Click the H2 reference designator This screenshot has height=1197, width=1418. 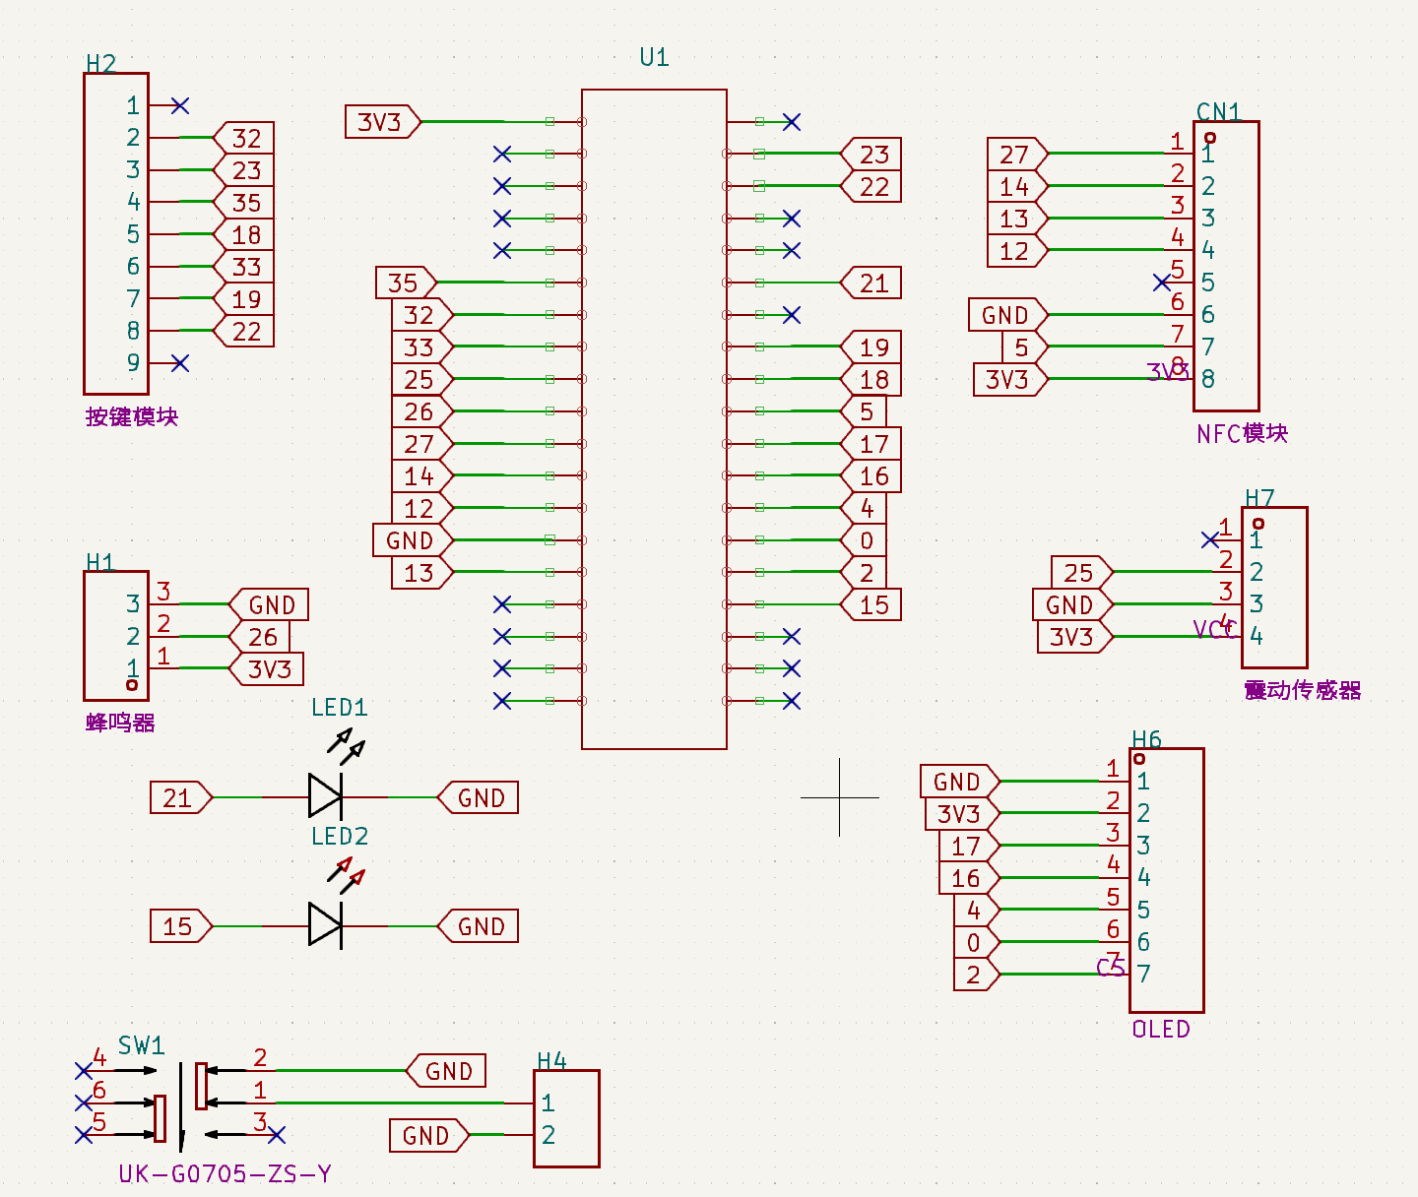tap(101, 63)
